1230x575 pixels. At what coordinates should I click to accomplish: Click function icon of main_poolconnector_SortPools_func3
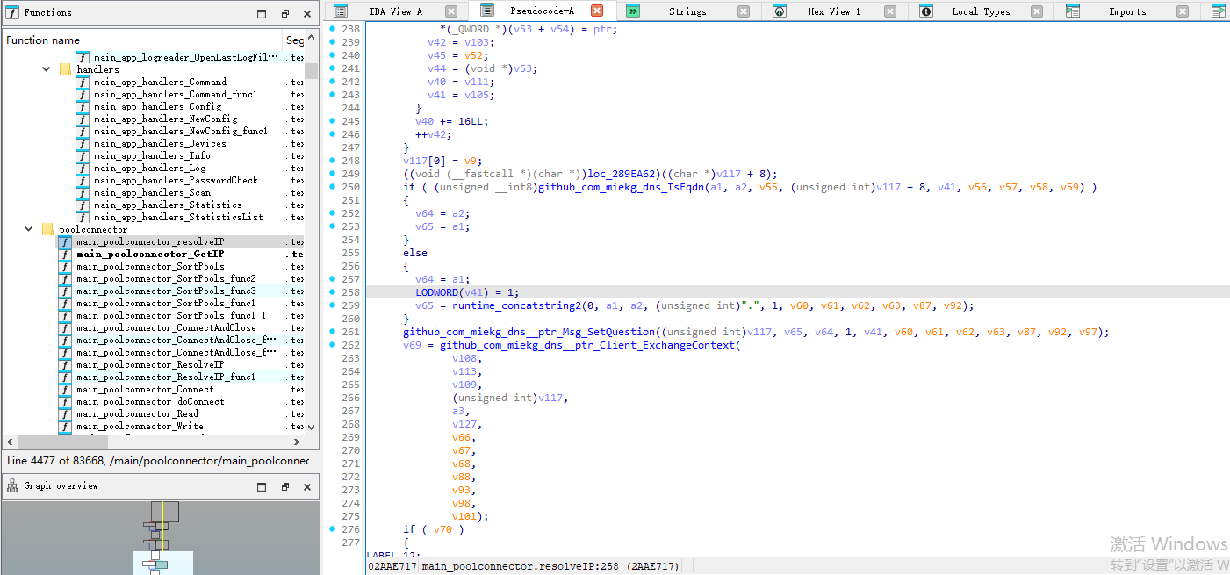pos(65,291)
